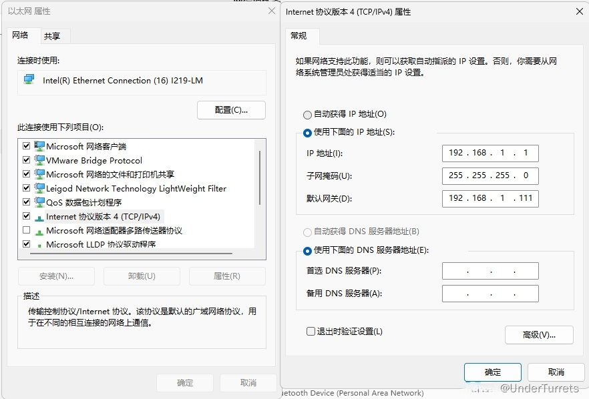Check 退出时验证设置 option

(x=311, y=332)
